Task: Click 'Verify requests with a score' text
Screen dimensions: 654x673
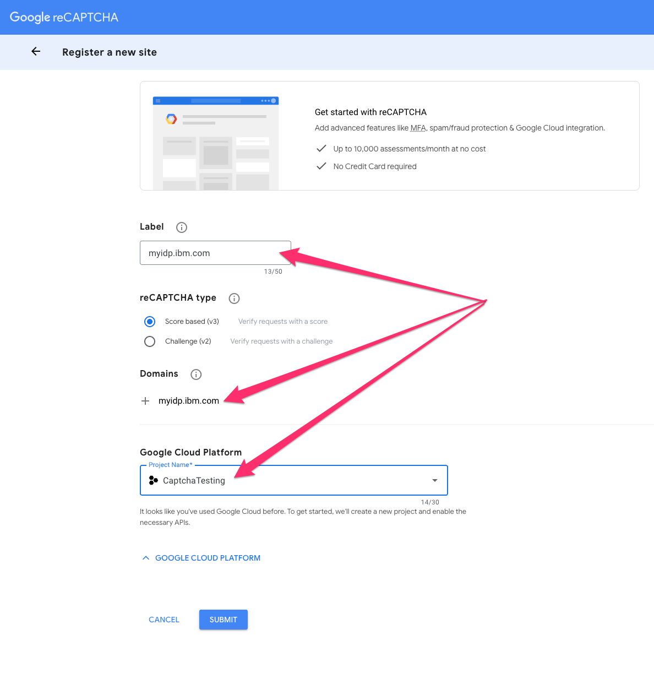Action: (x=283, y=322)
